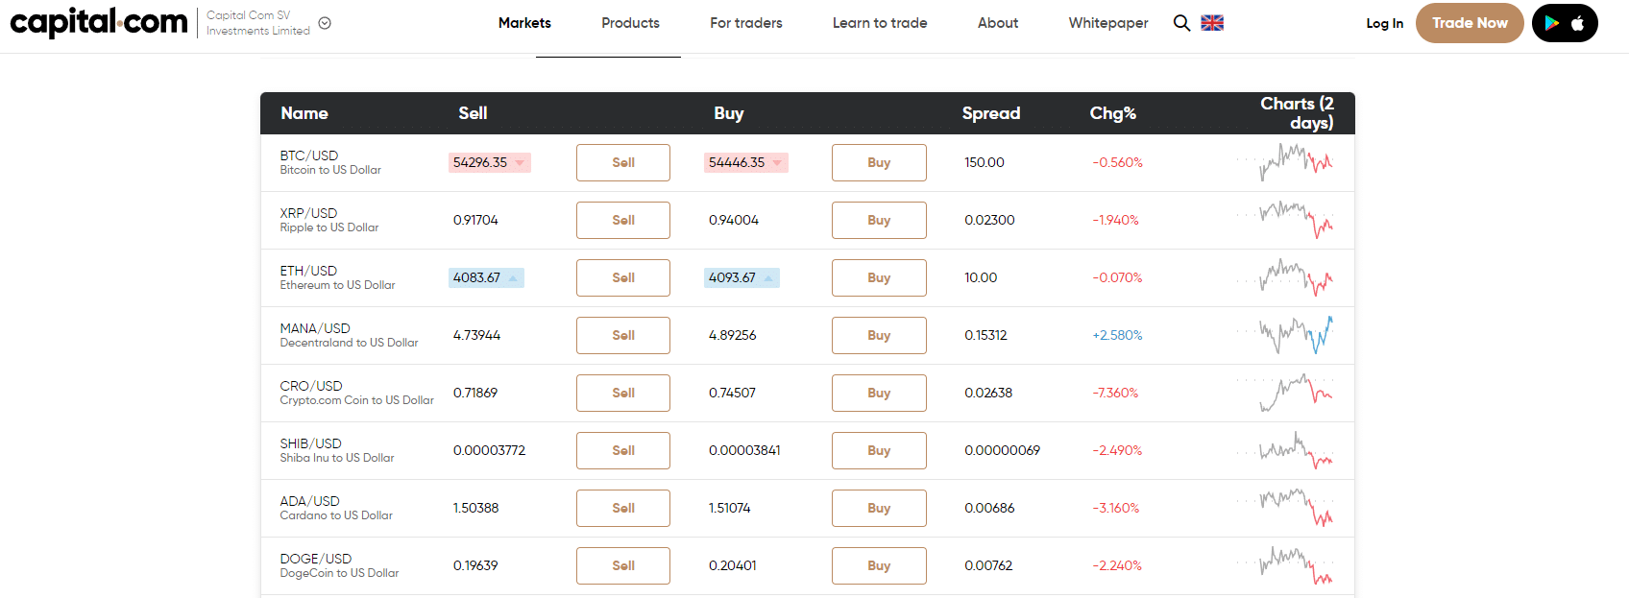Open the Markets menu
Viewport: 1629px width, 598px height.
click(524, 23)
